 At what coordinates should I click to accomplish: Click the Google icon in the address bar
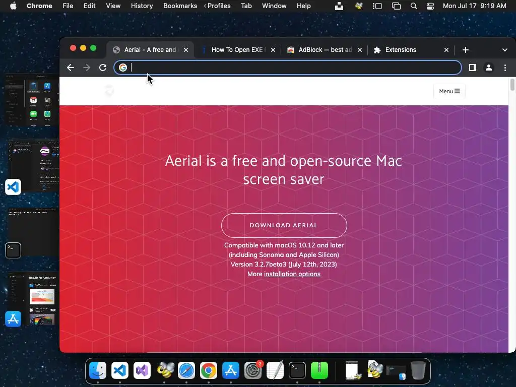(123, 68)
